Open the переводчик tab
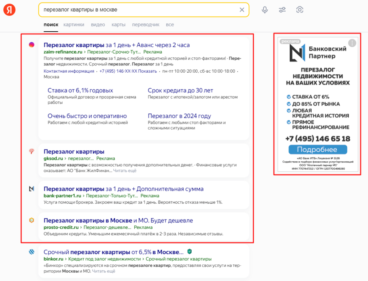Screen dimensions: 368x281 coord(146,25)
